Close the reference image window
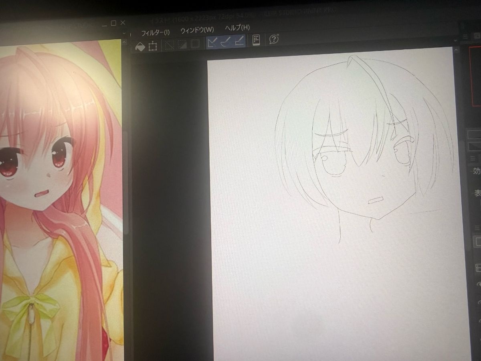The height and width of the screenshot is (361, 481). coord(123,23)
